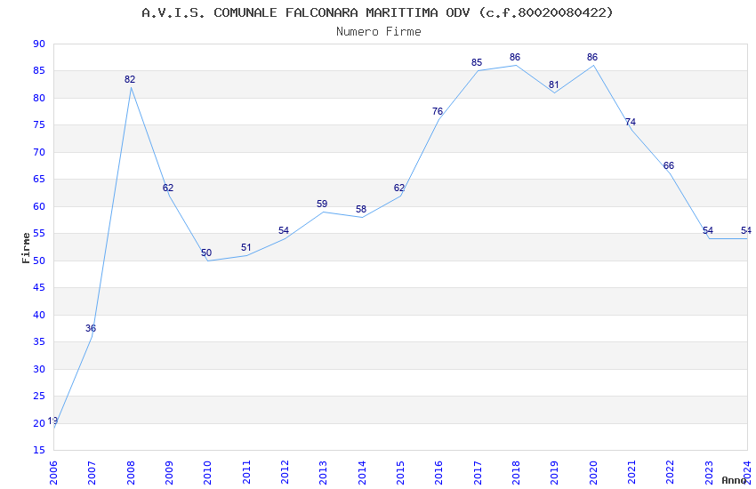Select the data label 81 for 2019

pyautogui.click(x=554, y=84)
